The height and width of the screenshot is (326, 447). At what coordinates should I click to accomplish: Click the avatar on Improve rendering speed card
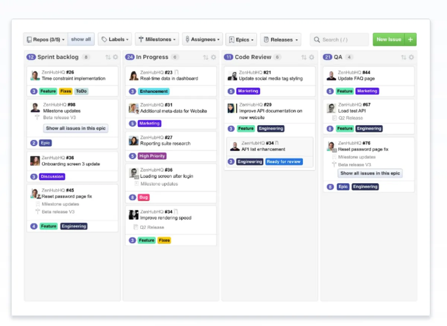tap(134, 215)
